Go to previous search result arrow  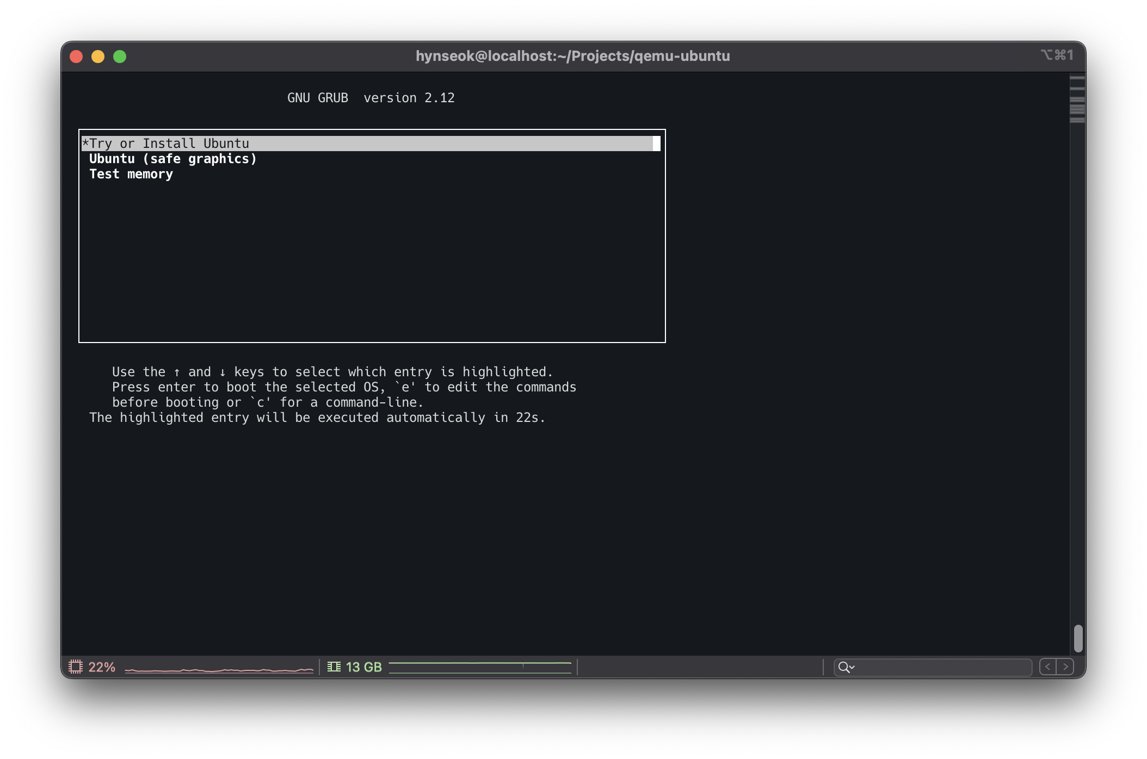pyautogui.click(x=1047, y=667)
